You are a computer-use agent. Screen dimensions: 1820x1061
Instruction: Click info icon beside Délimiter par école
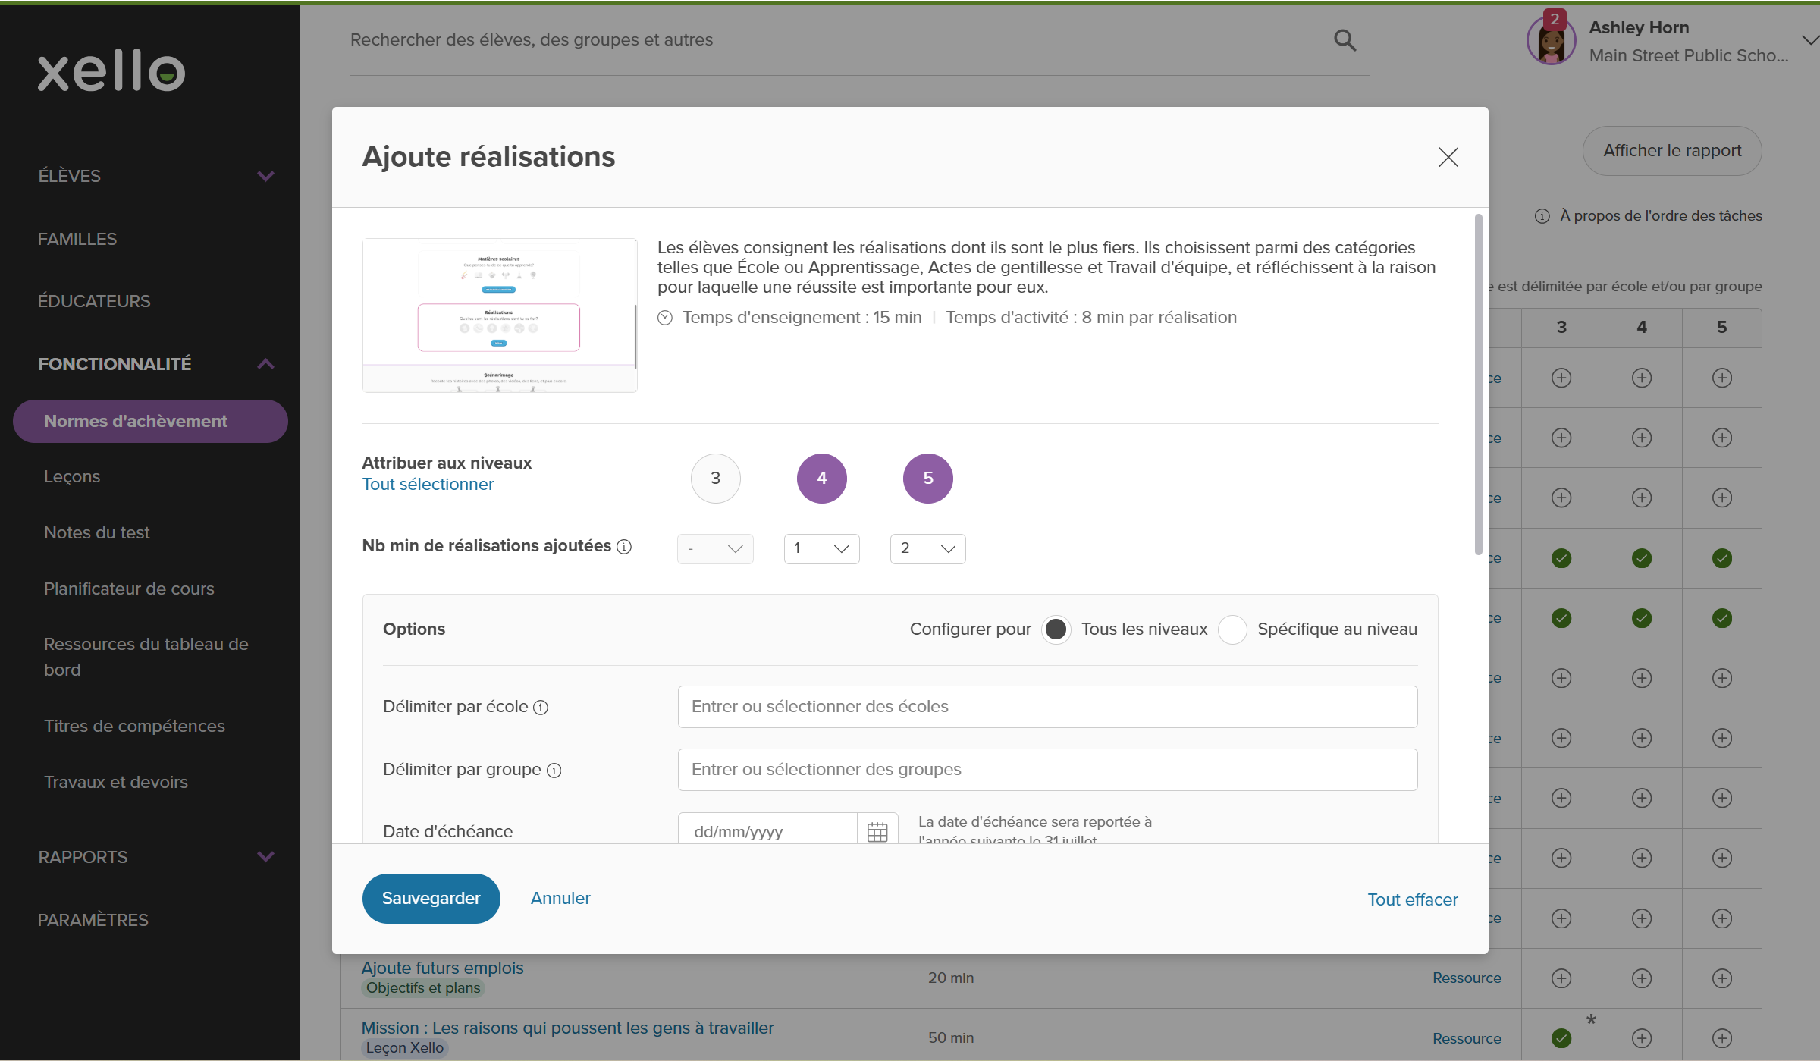coord(541,708)
